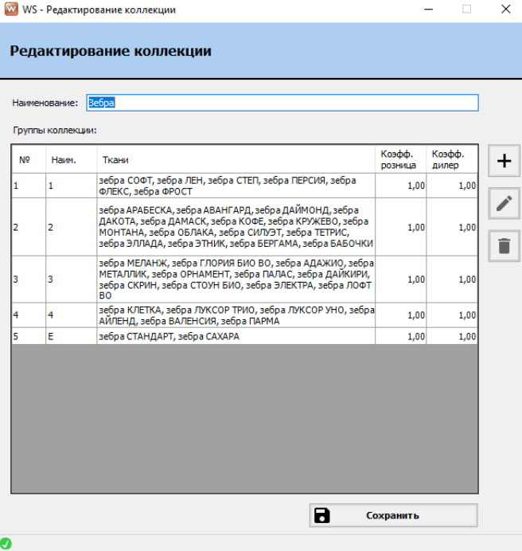This screenshot has height=551, width=522.
Task: Click retail coefficient cell in row 3
Action: 400,279
